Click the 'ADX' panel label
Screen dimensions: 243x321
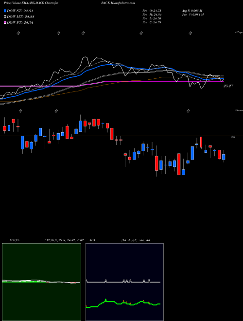click(x=93, y=240)
